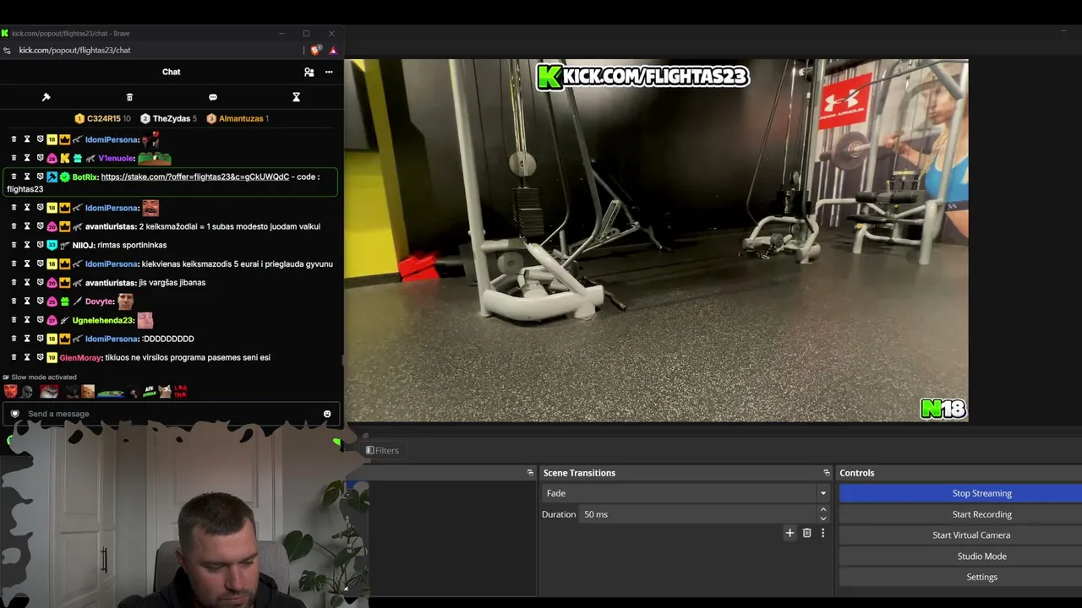Click username NIIOJ in chat
This screenshot has height=608, width=1082.
tap(83, 245)
